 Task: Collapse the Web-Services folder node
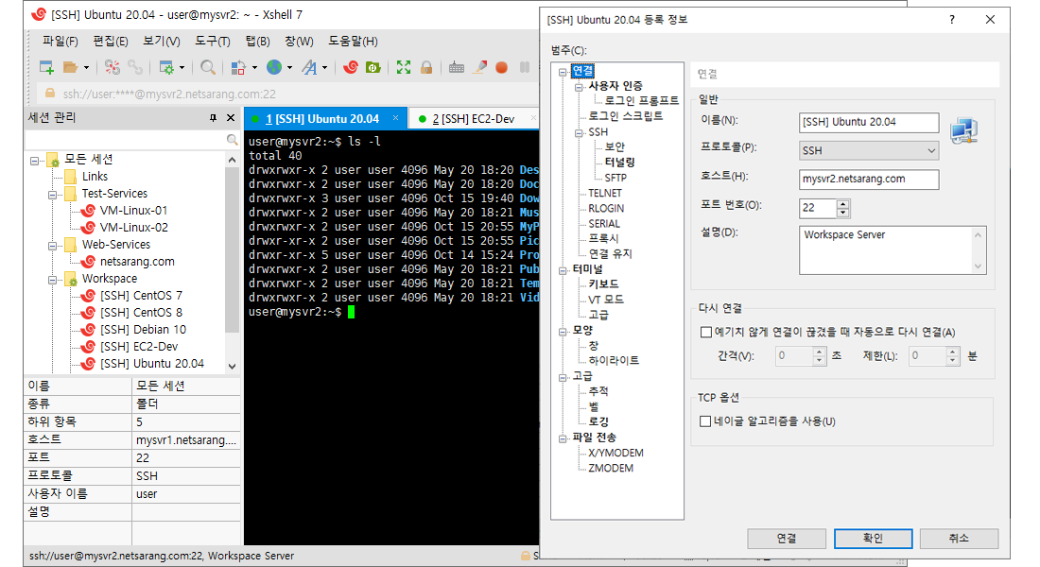tap(52, 246)
